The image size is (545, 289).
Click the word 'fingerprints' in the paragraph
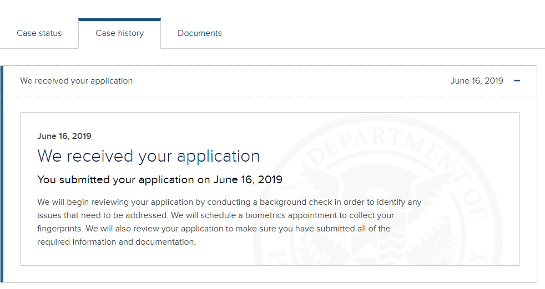(x=60, y=229)
